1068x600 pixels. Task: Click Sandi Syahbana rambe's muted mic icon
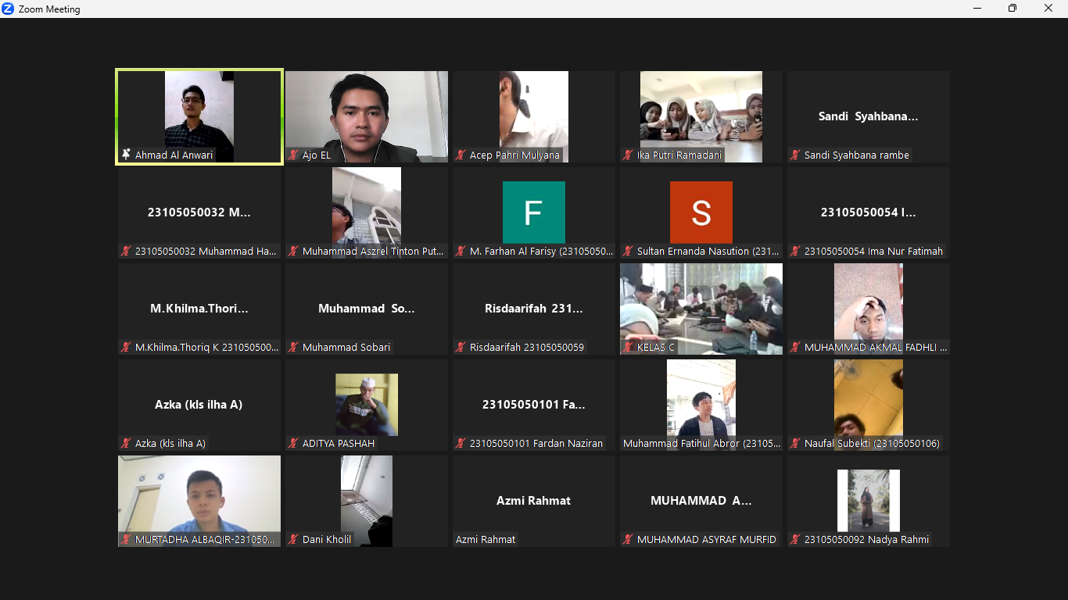click(x=796, y=155)
